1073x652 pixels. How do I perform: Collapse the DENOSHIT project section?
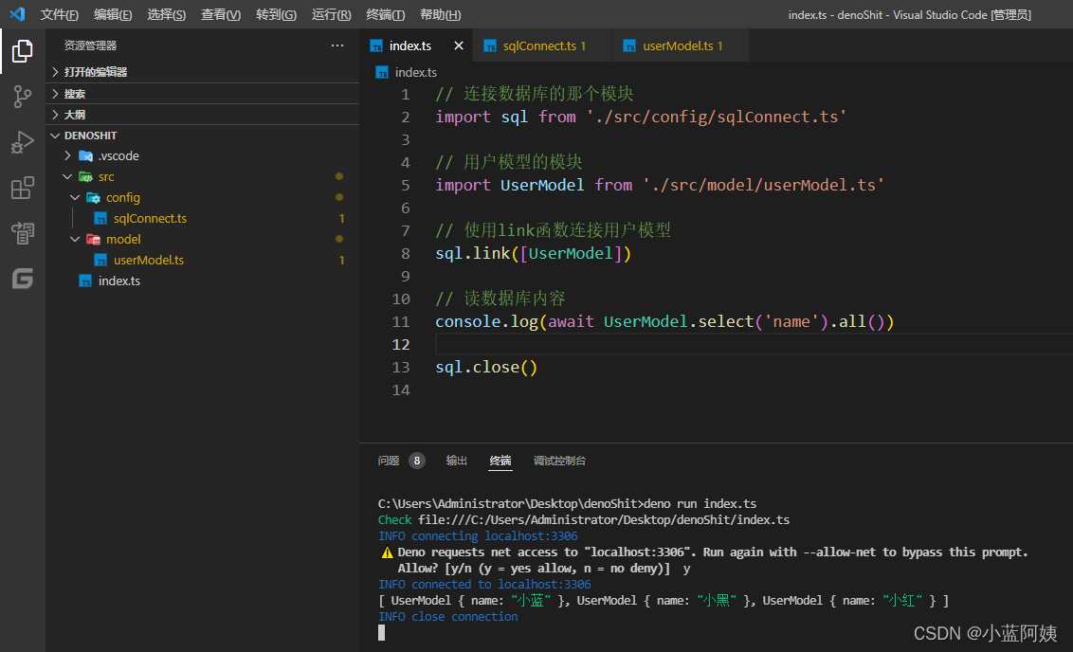point(55,136)
